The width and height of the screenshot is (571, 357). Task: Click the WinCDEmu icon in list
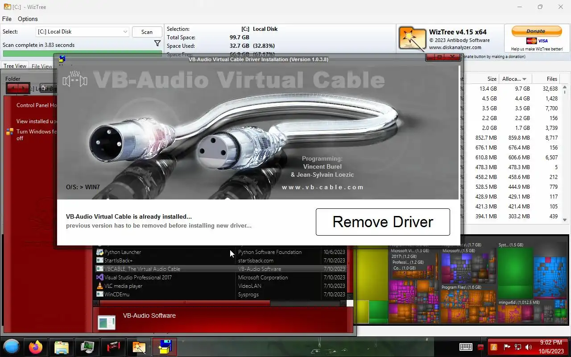click(x=100, y=295)
